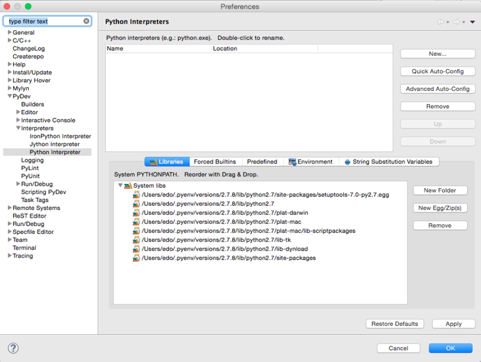Click the icon beside the lib/python2.7 path

(x=136, y=204)
